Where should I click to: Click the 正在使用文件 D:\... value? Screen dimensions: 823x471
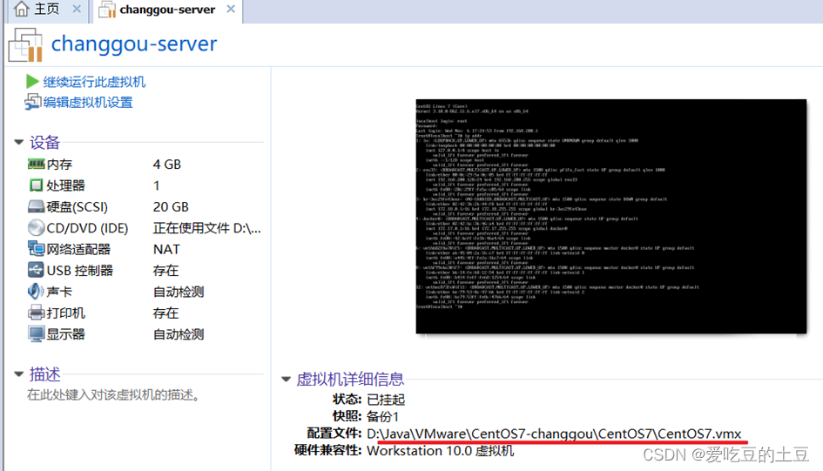[x=206, y=228]
